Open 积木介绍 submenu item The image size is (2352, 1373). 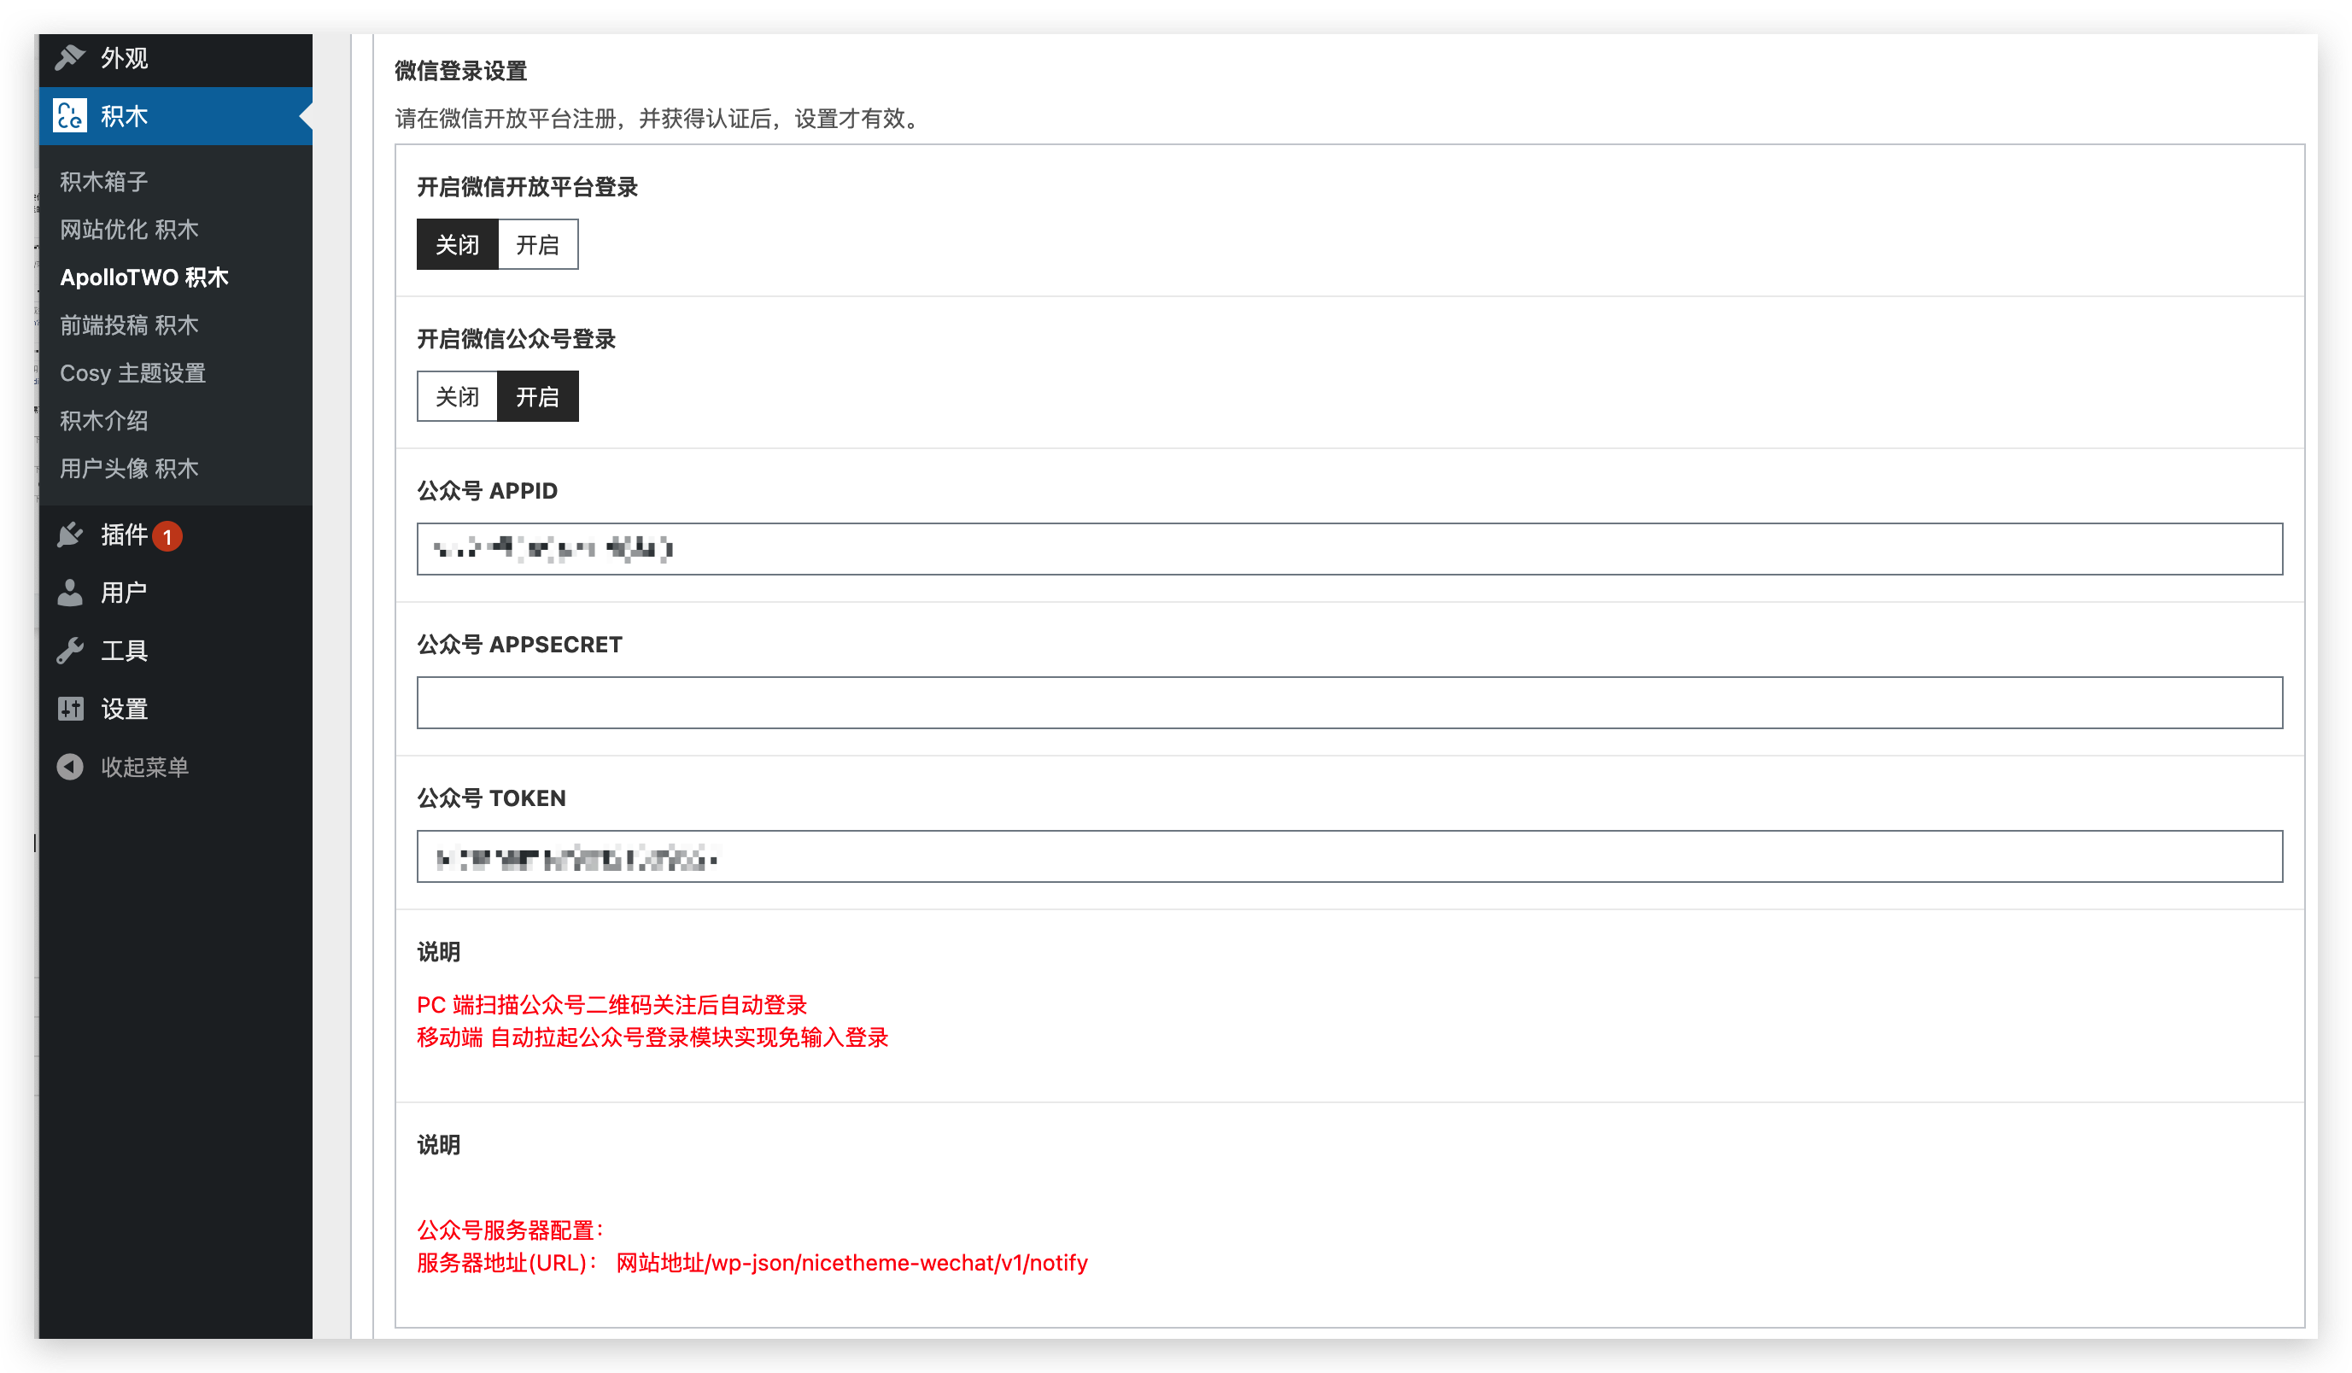coord(103,421)
